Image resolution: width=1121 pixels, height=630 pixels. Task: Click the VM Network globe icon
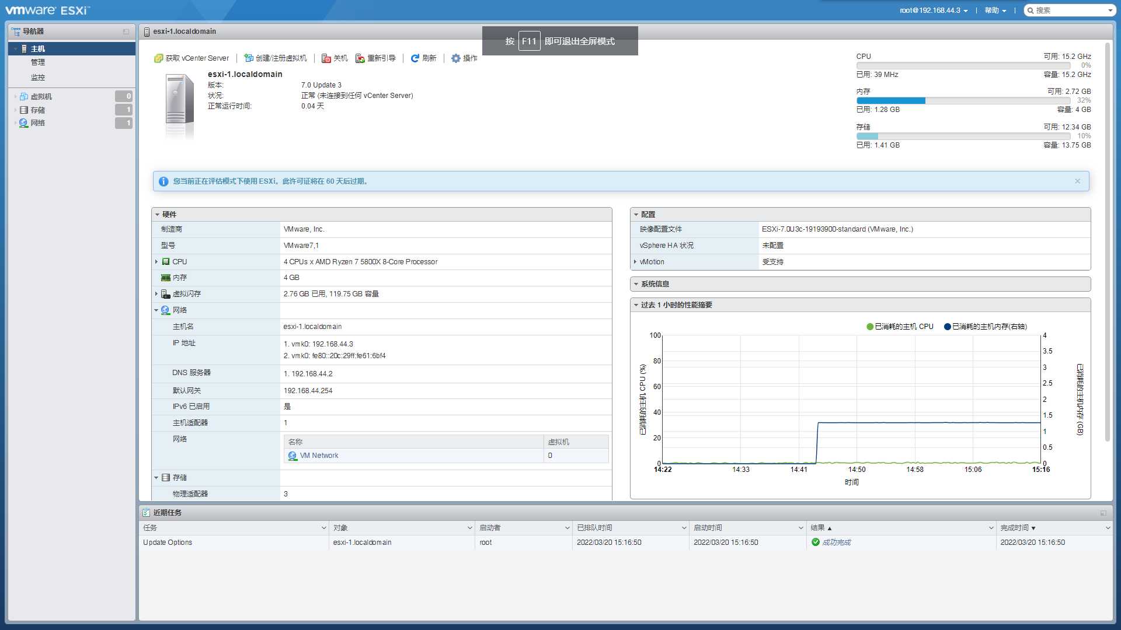pyautogui.click(x=293, y=456)
